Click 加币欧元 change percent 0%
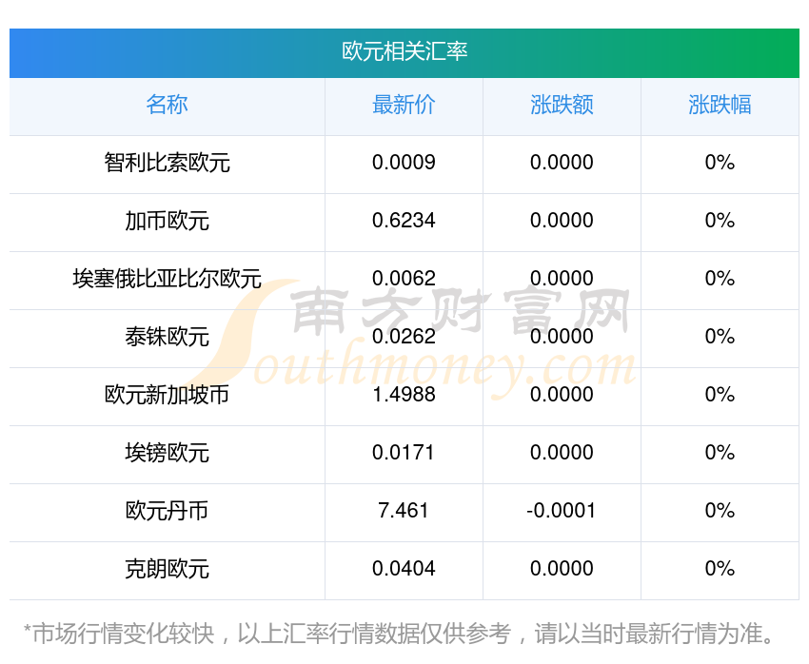 coord(720,221)
